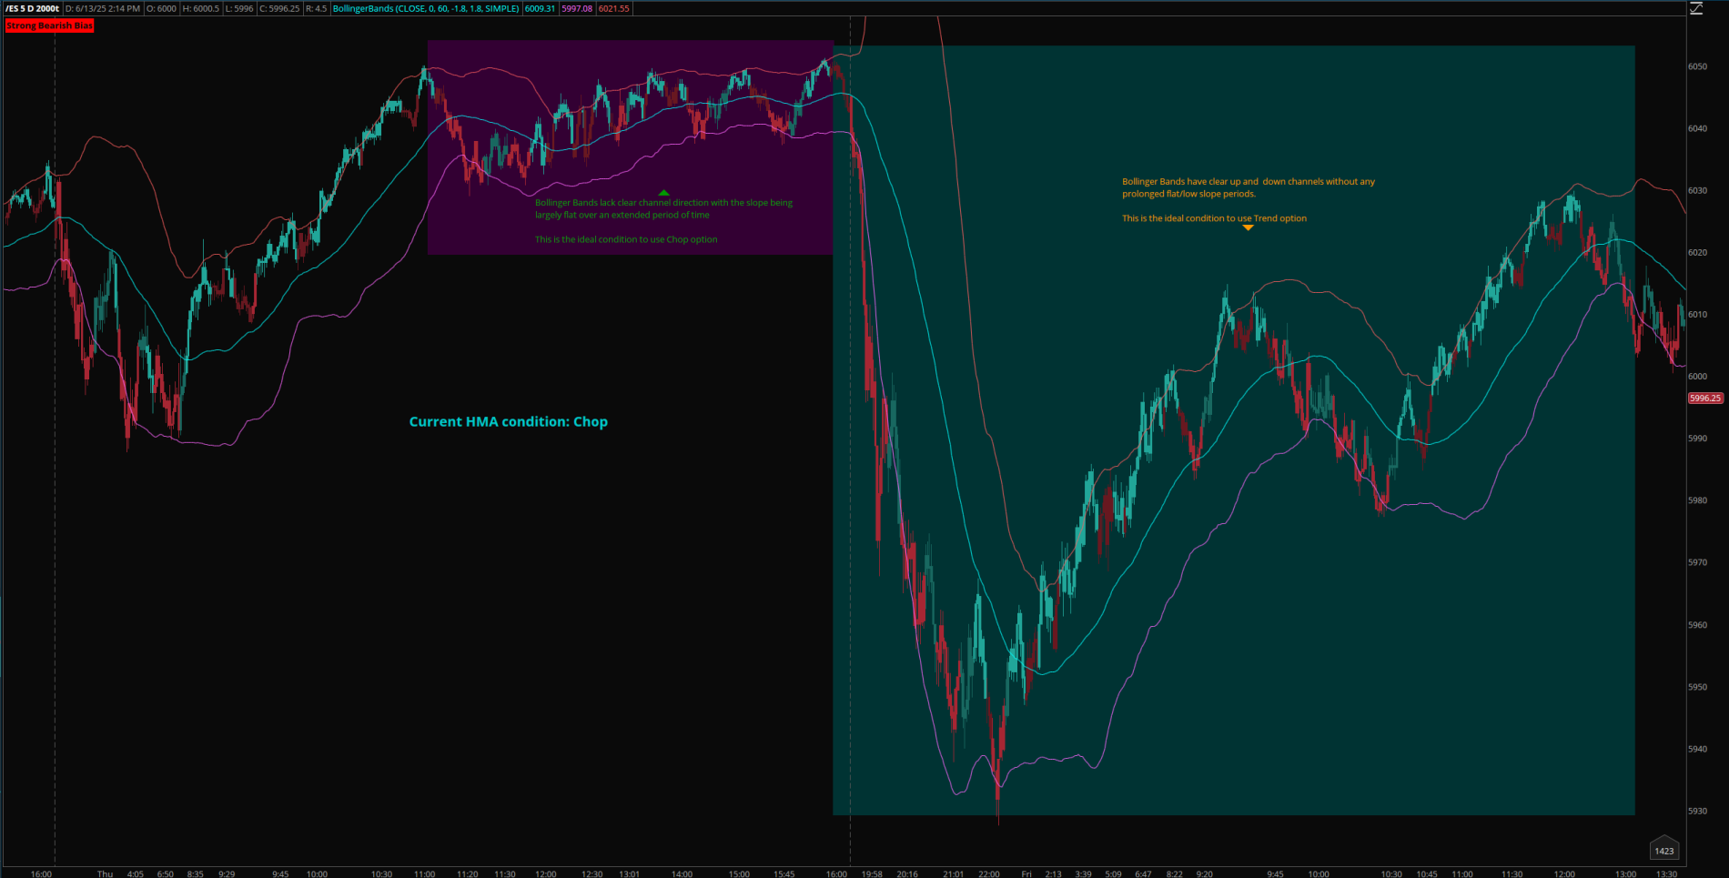1729x878 pixels.
Task: Click the H: 6000.5 high value
Action: (x=200, y=8)
